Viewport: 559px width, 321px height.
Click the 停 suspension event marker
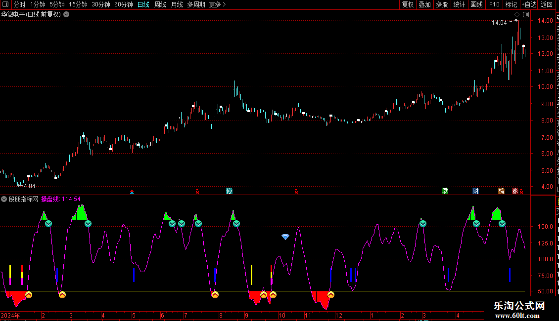click(229, 191)
